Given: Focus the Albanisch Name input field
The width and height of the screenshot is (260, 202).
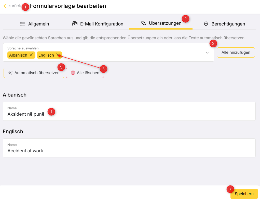Looking at the screenshot, I should coord(129,114).
